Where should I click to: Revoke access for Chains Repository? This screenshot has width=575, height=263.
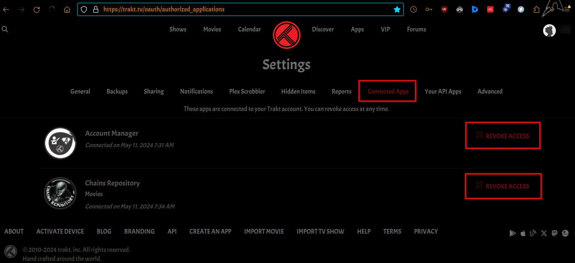503,186
